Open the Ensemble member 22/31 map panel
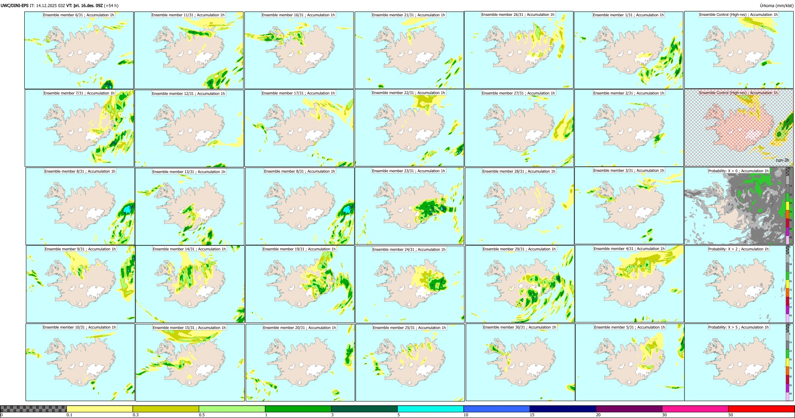Image resolution: width=795 pixels, height=418 pixels. pyautogui.click(x=409, y=128)
